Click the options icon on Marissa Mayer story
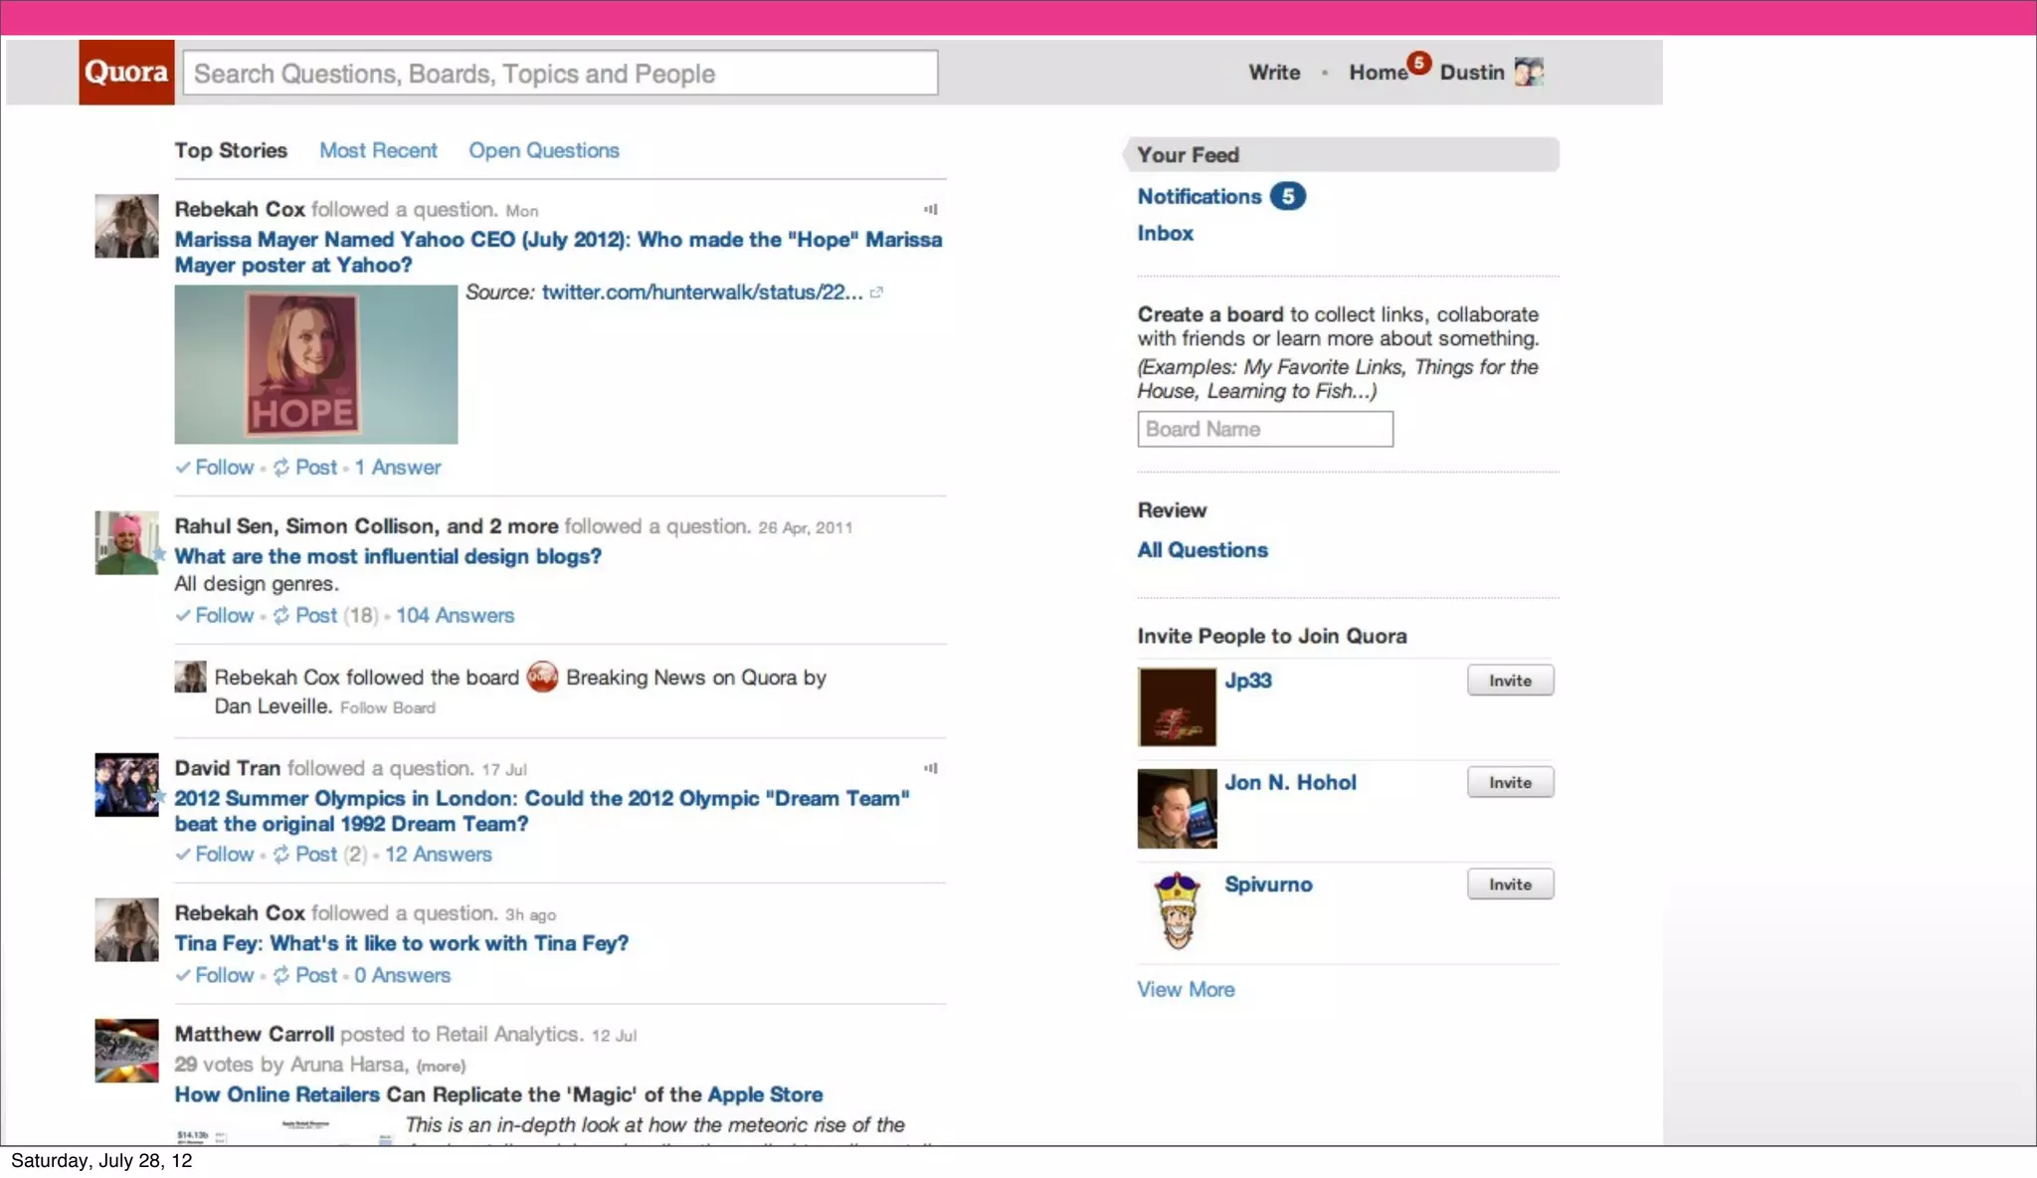 tap(930, 209)
